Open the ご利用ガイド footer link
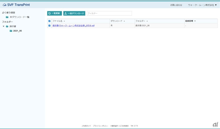 tap(86, 126)
